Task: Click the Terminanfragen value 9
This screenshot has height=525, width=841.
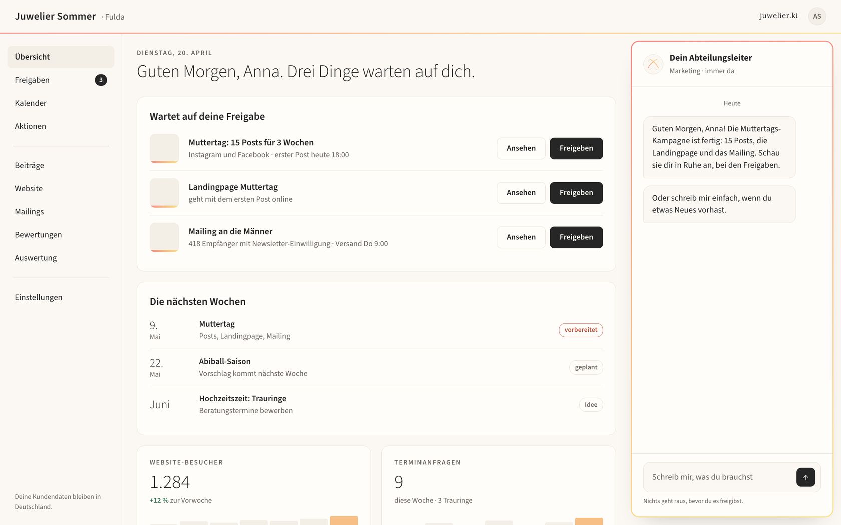Action: [x=399, y=482]
